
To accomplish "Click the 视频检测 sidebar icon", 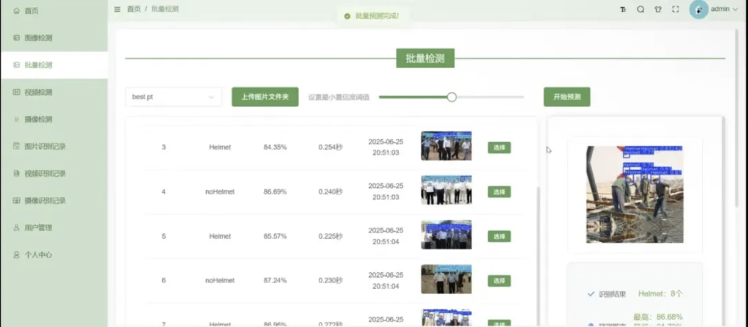I will 16,92.
